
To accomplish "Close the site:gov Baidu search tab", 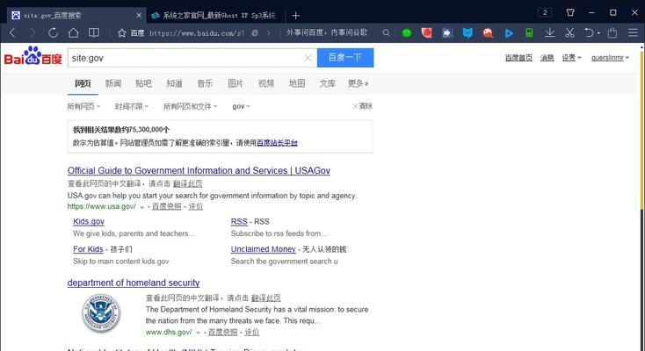I will point(139,16).
